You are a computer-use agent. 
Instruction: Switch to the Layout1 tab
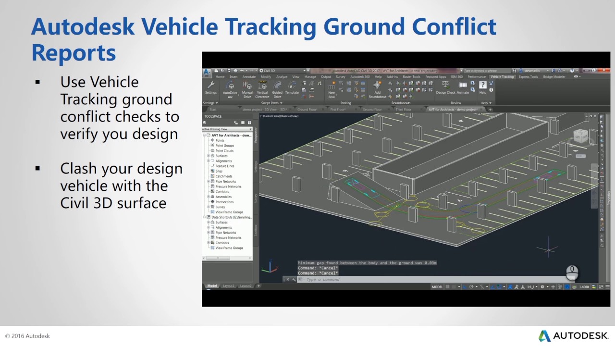click(x=229, y=286)
